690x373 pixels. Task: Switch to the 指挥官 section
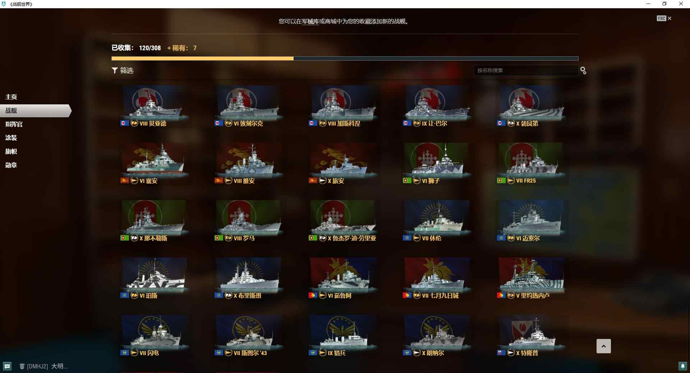click(x=14, y=124)
